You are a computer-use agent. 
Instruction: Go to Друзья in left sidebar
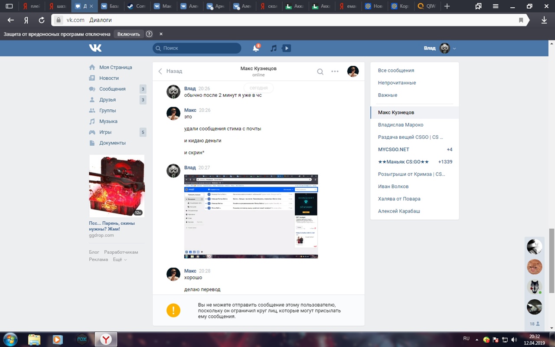(108, 100)
